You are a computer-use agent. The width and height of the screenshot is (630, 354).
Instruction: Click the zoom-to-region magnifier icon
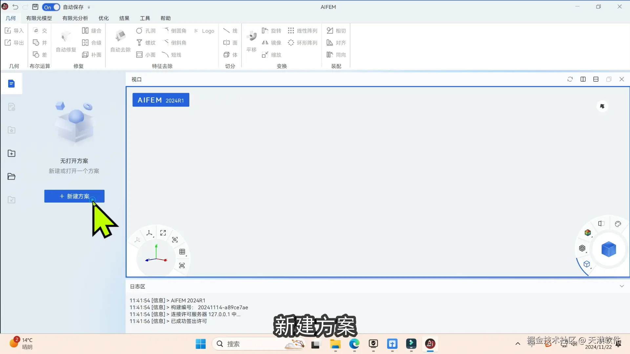[x=175, y=240]
